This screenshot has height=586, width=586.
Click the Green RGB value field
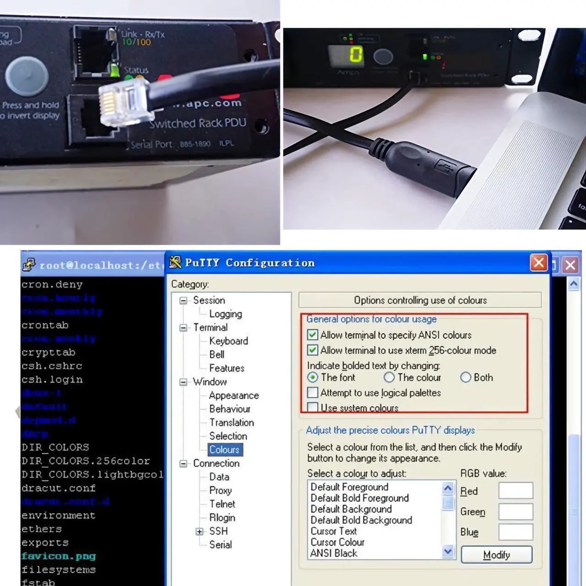coord(516,511)
